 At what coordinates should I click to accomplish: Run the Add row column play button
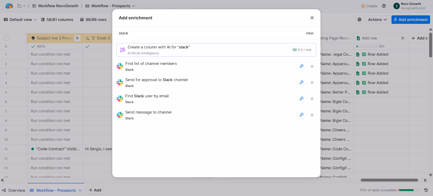click(x=403, y=38)
